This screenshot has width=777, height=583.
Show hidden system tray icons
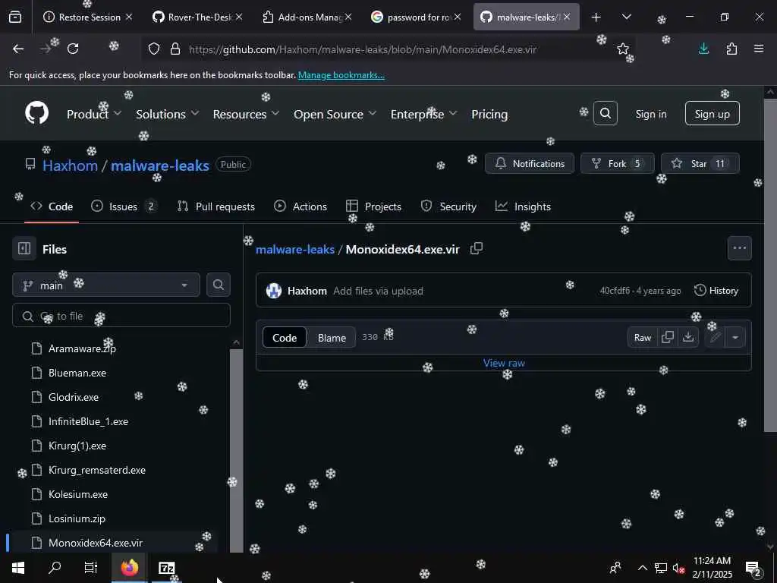(x=642, y=568)
